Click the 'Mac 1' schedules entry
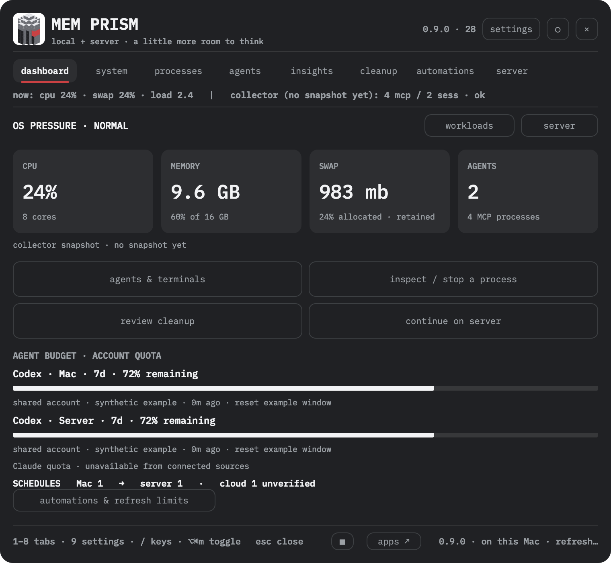 point(90,483)
